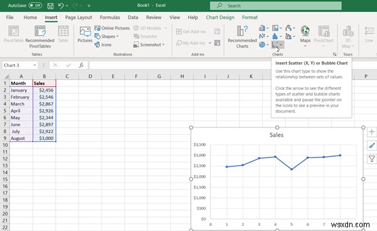377x231 pixels.
Task: Open Insert Column or Bar Chart
Action: click(263, 28)
